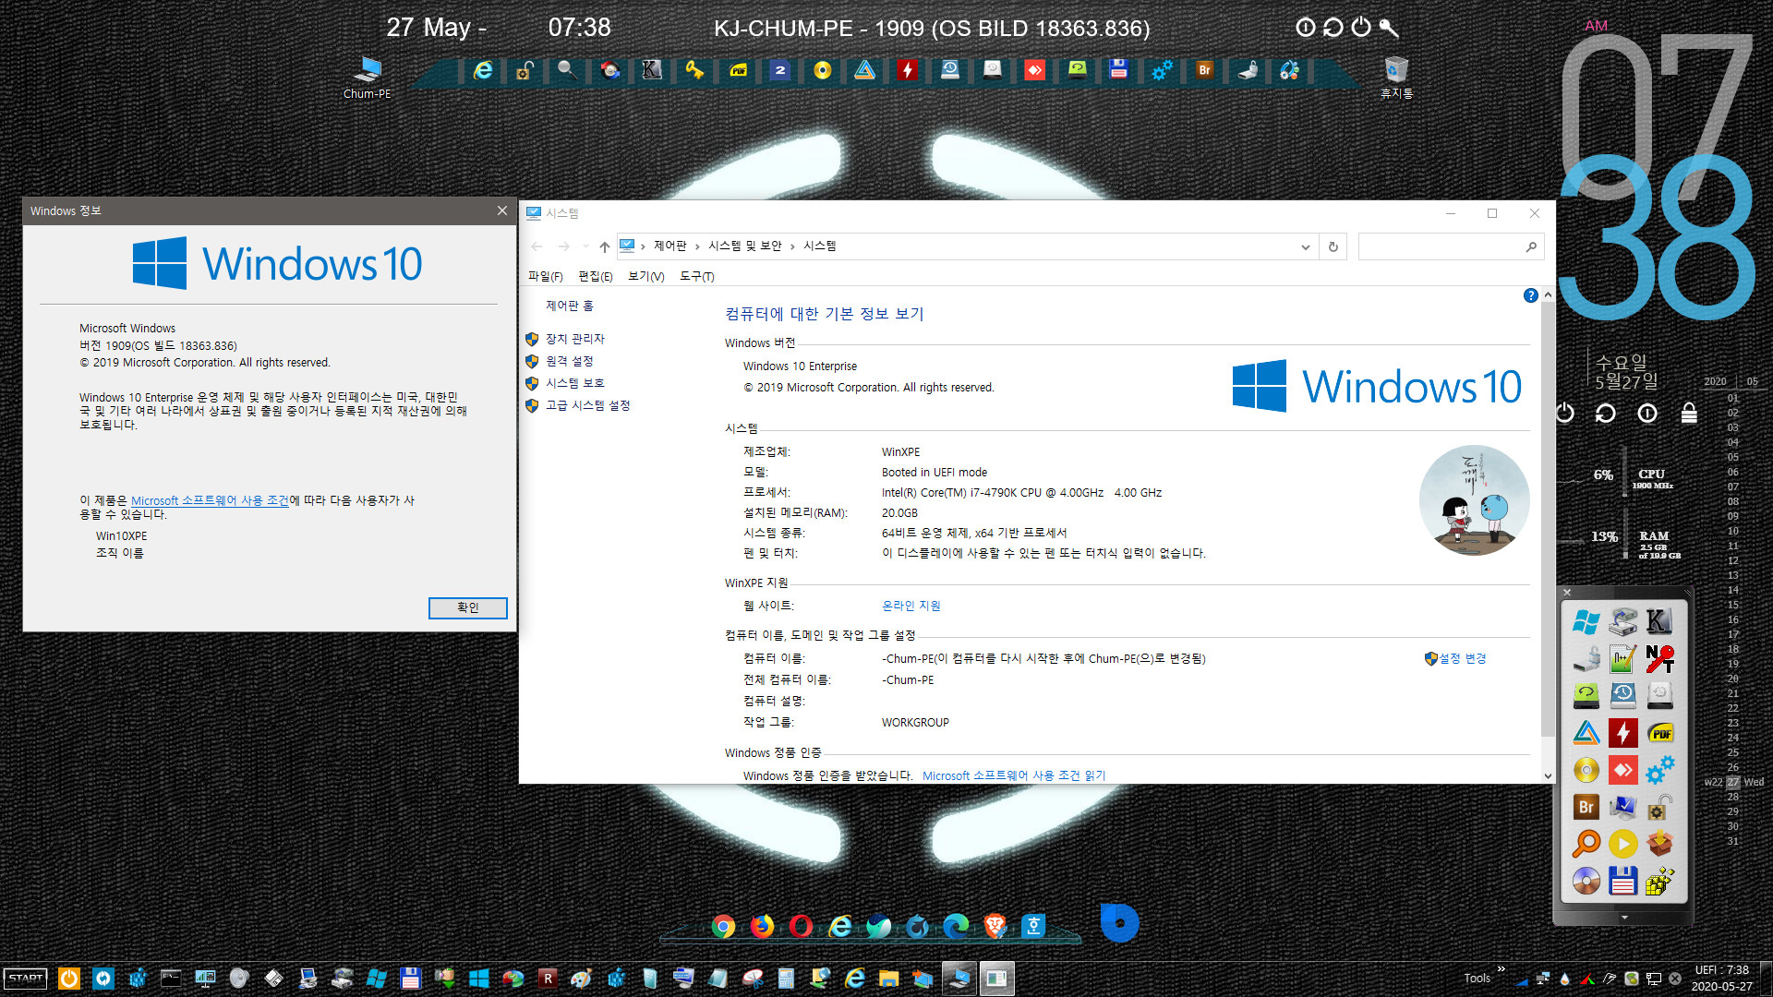
Task: Open the recent locations chevron beside forward arrow
Action: (x=585, y=246)
